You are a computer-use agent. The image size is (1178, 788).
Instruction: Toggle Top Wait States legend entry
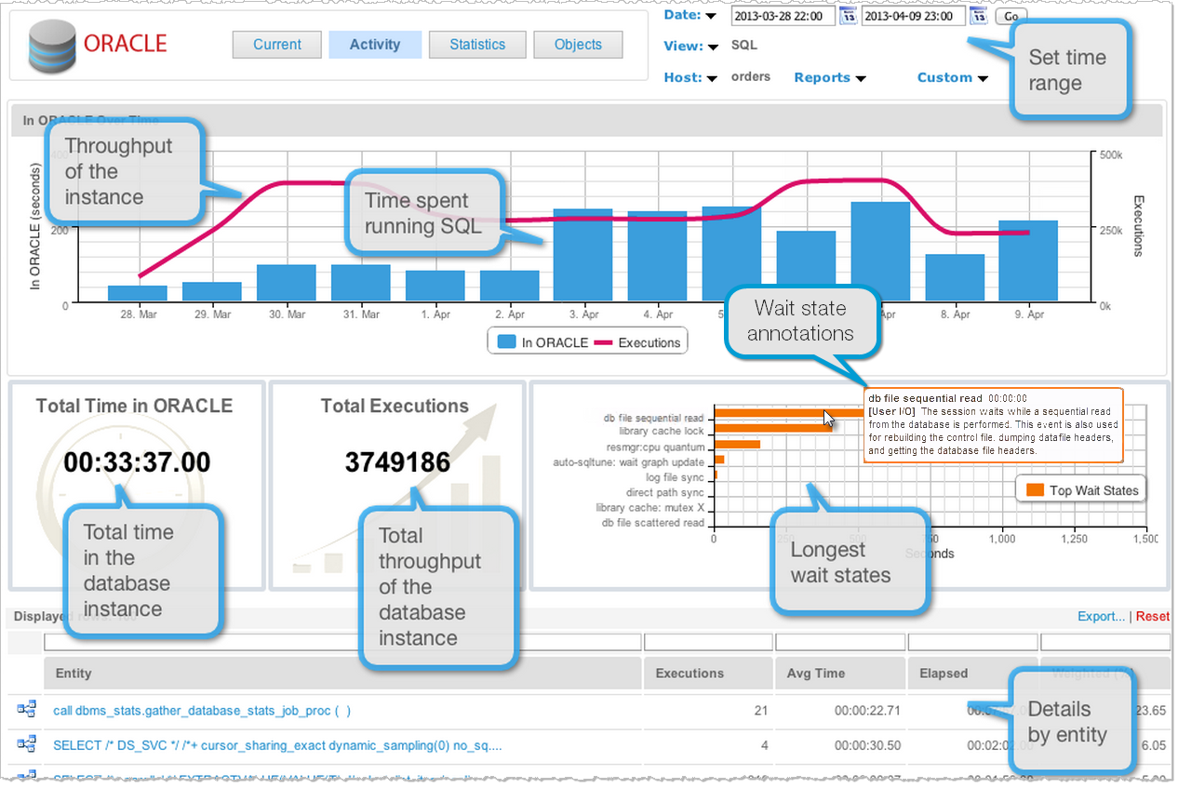tap(1083, 490)
